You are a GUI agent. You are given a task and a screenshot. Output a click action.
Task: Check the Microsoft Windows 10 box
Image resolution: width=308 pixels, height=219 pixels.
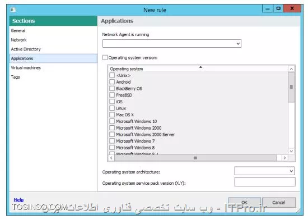[112, 121]
